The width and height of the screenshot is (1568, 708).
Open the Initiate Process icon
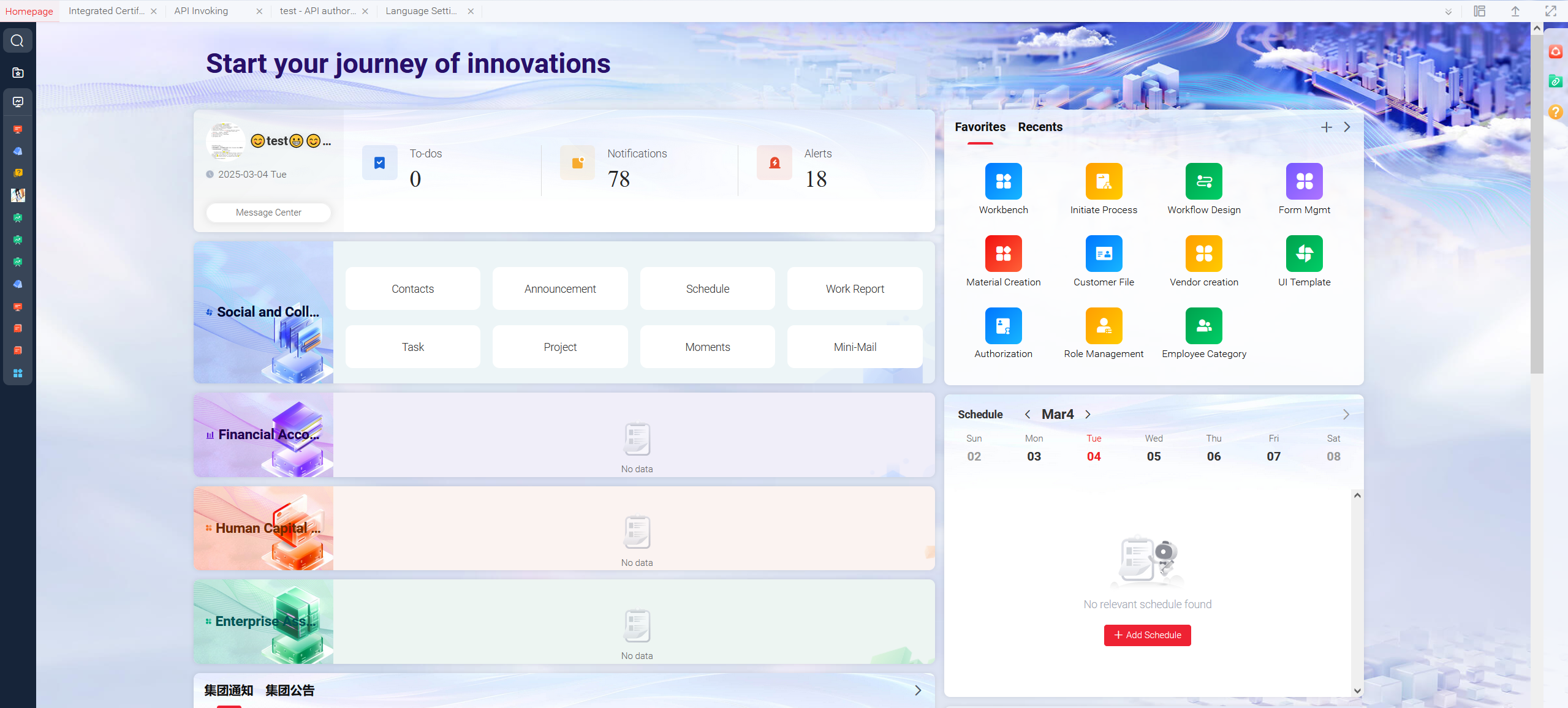1103,181
